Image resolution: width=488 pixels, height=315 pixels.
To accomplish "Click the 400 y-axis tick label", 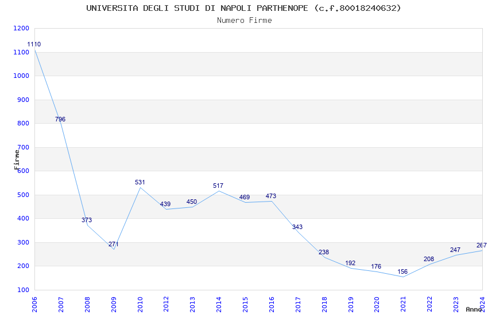I will tap(24, 218).
